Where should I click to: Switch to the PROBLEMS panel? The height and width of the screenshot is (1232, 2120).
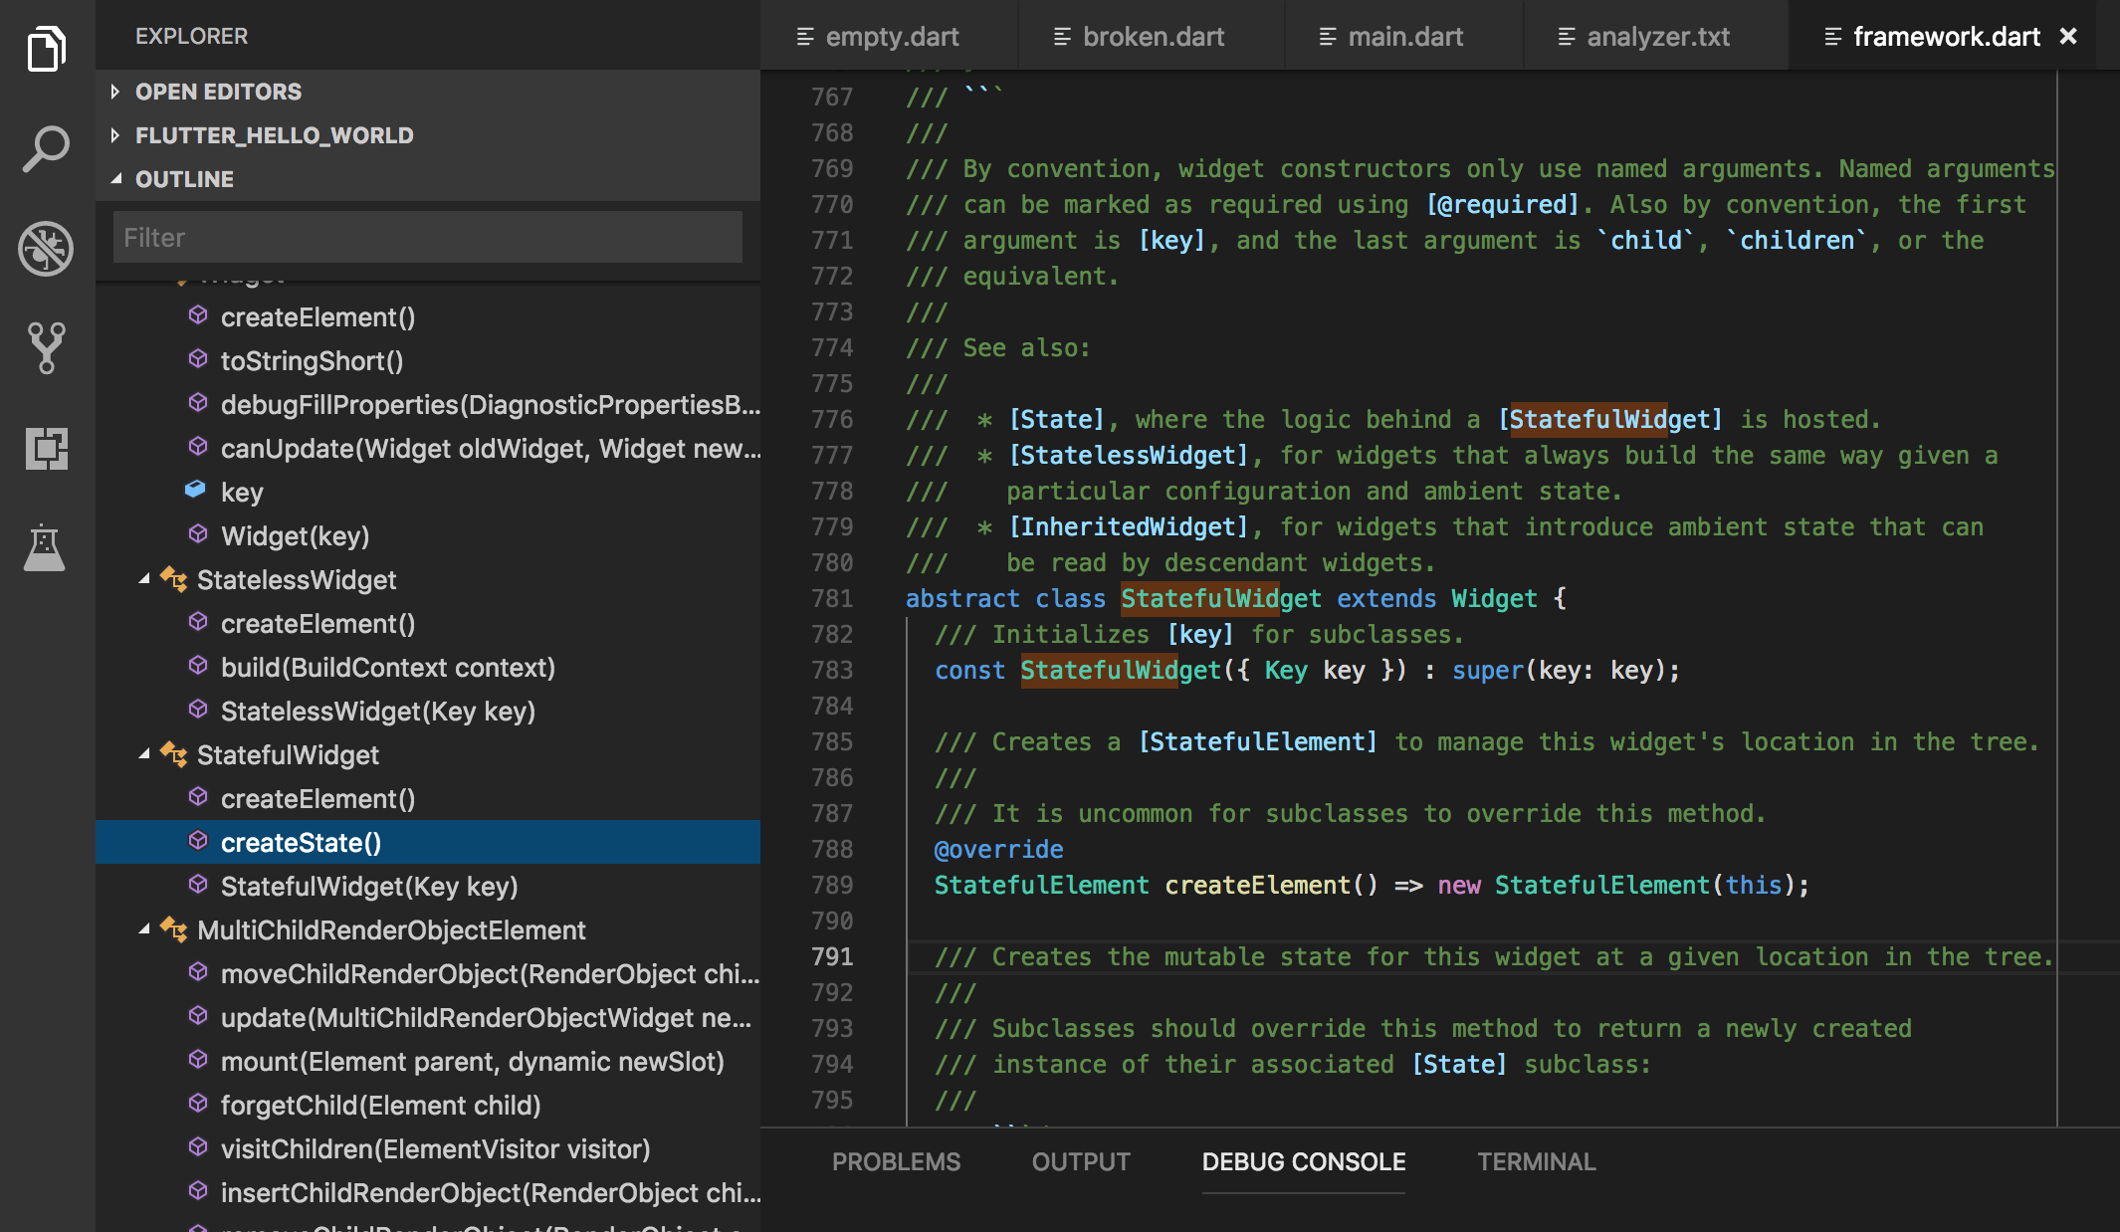[x=895, y=1161]
